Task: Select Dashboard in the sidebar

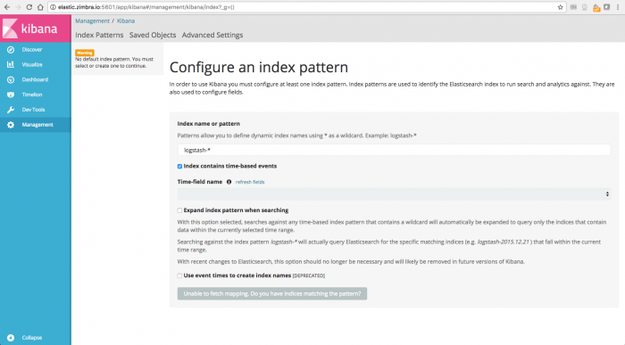Action: 35,79
